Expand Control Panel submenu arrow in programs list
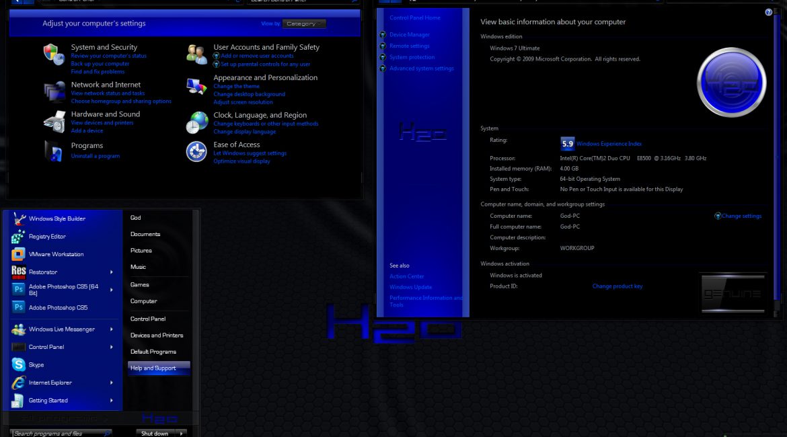Viewport: 787px width, 437px height. [112, 347]
